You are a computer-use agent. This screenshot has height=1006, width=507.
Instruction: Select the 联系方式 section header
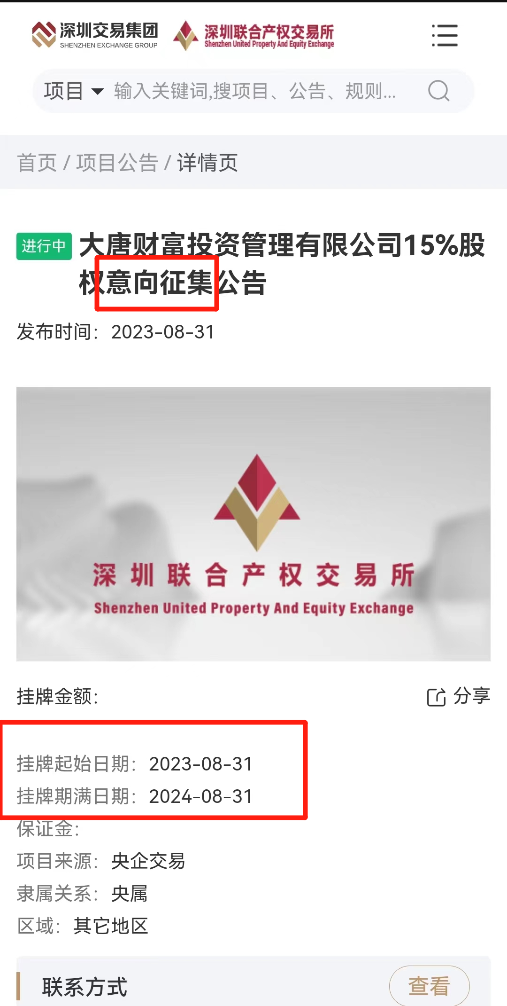(x=84, y=986)
